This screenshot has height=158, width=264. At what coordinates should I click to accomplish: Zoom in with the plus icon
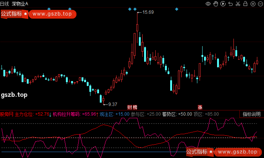253,4
